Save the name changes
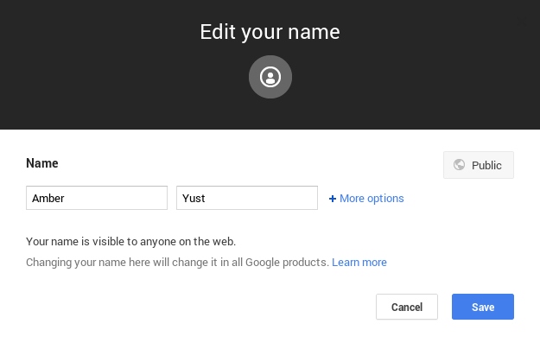Screen dimensions: 540x349 (483, 307)
